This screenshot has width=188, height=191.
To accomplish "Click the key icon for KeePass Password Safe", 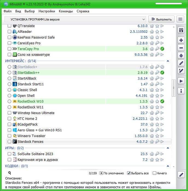I will point(157,37).
